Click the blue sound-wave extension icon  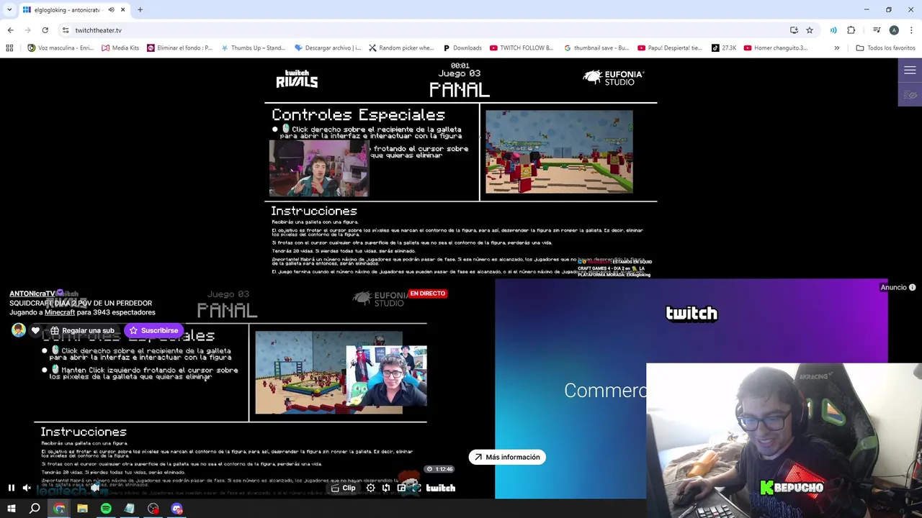833,30
